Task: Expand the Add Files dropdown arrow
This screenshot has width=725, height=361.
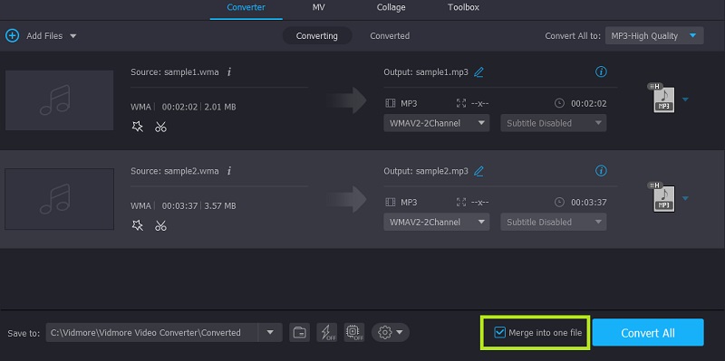Action: (x=73, y=35)
